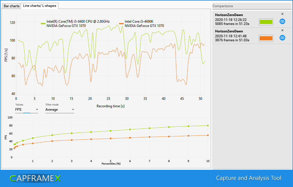The width and height of the screenshot is (293, 187).
Task: Click the i5-8400 green legend entry
Action: click(75, 24)
